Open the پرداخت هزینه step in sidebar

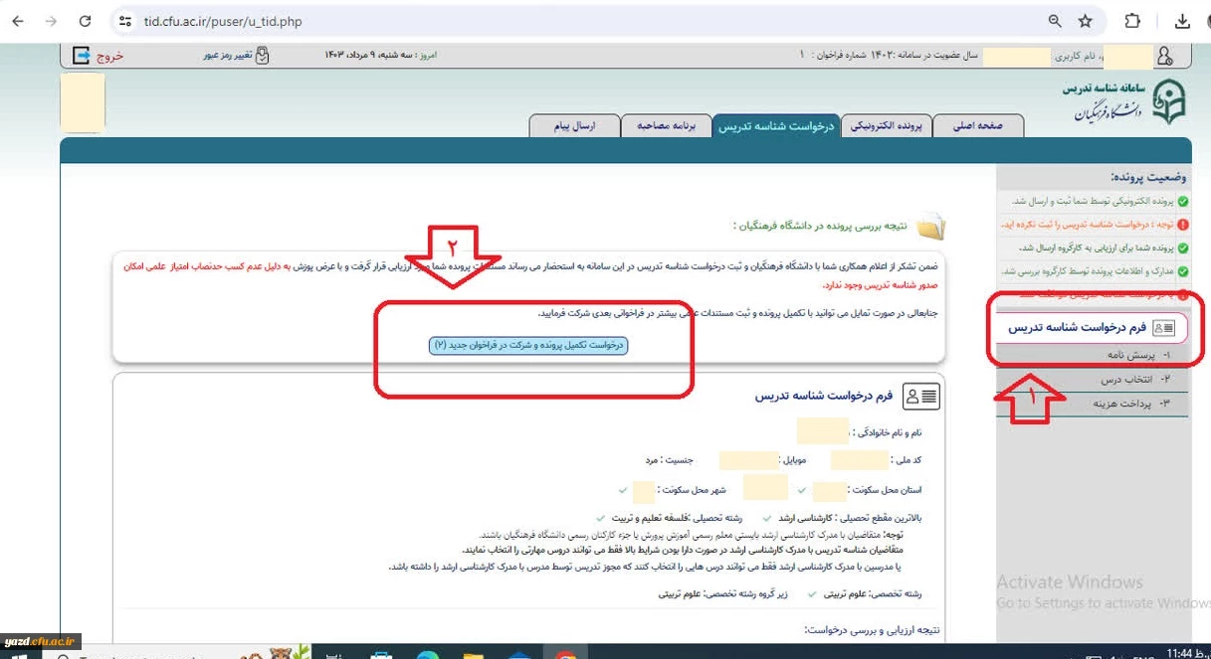click(1100, 404)
